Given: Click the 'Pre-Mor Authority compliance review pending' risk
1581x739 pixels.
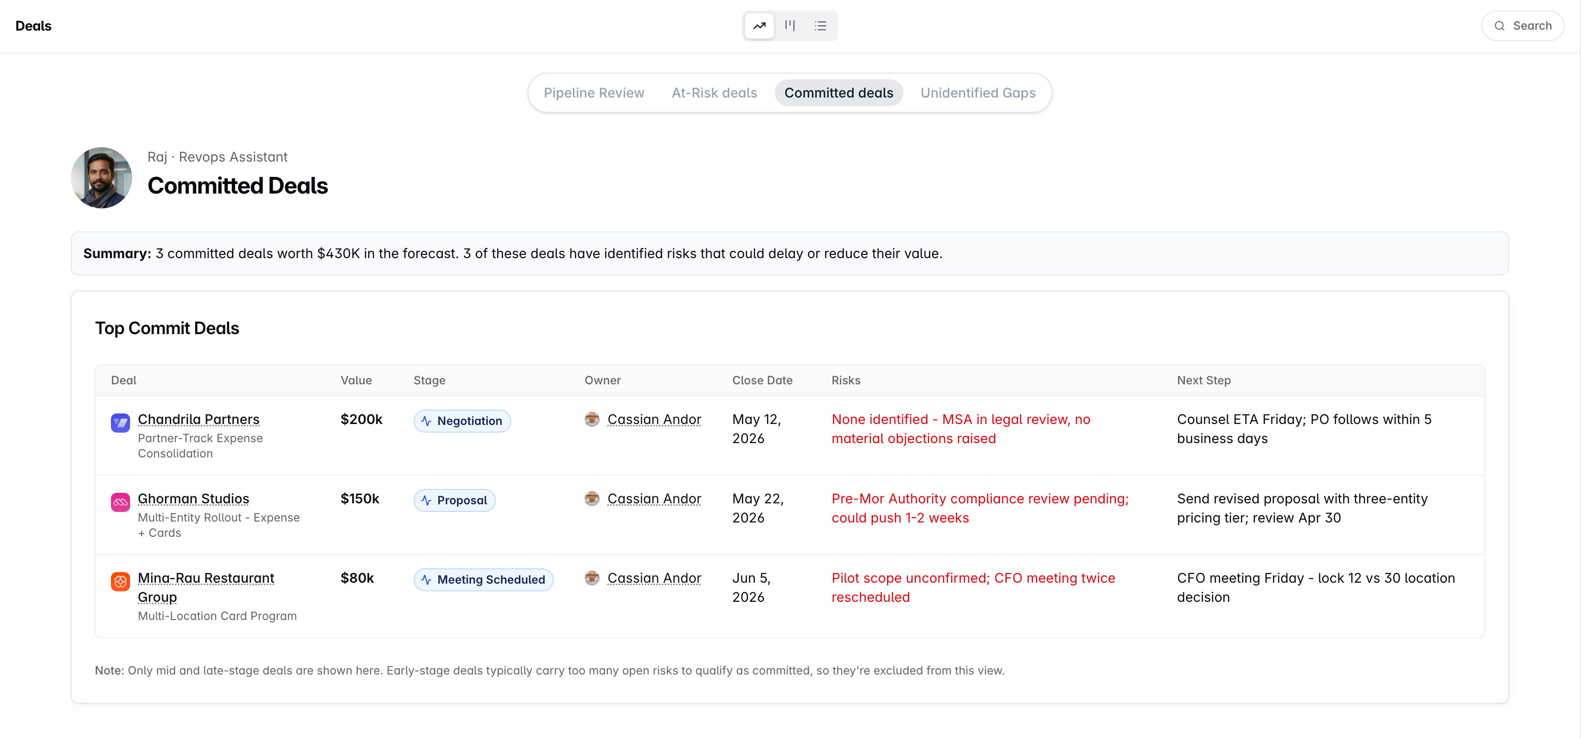Looking at the screenshot, I should [979, 508].
